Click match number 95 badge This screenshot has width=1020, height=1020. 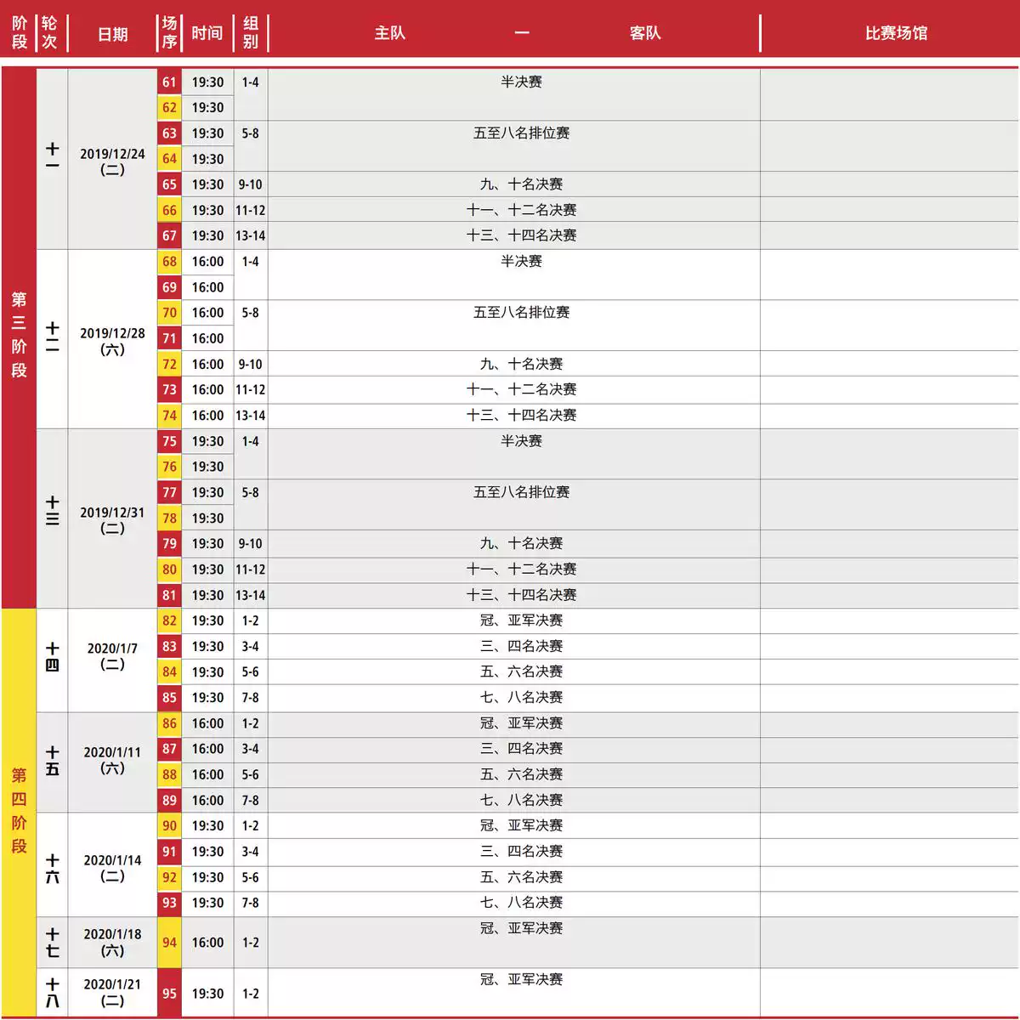[x=169, y=994]
